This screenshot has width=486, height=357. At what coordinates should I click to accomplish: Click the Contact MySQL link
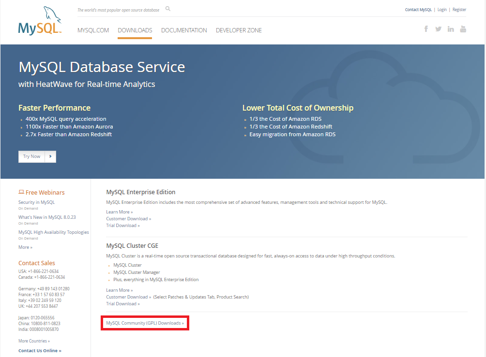(418, 10)
